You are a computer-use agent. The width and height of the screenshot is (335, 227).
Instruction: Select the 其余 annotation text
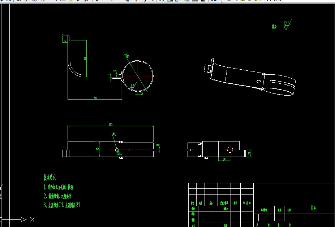coord(274,27)
